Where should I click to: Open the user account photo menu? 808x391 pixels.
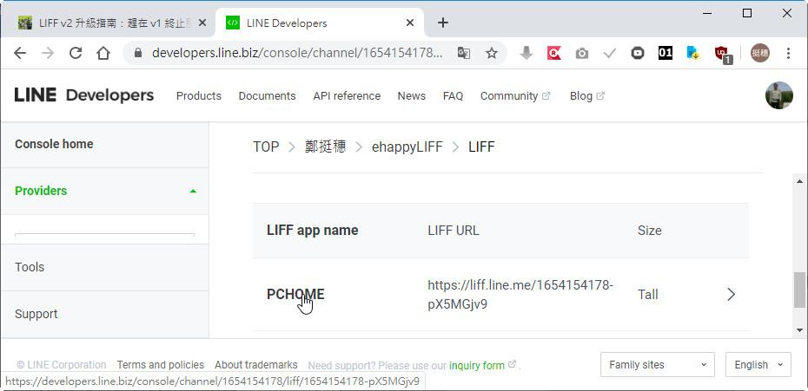[x=778, y=95]
